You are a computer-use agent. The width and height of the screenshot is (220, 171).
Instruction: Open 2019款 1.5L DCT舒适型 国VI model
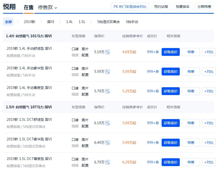29,120
